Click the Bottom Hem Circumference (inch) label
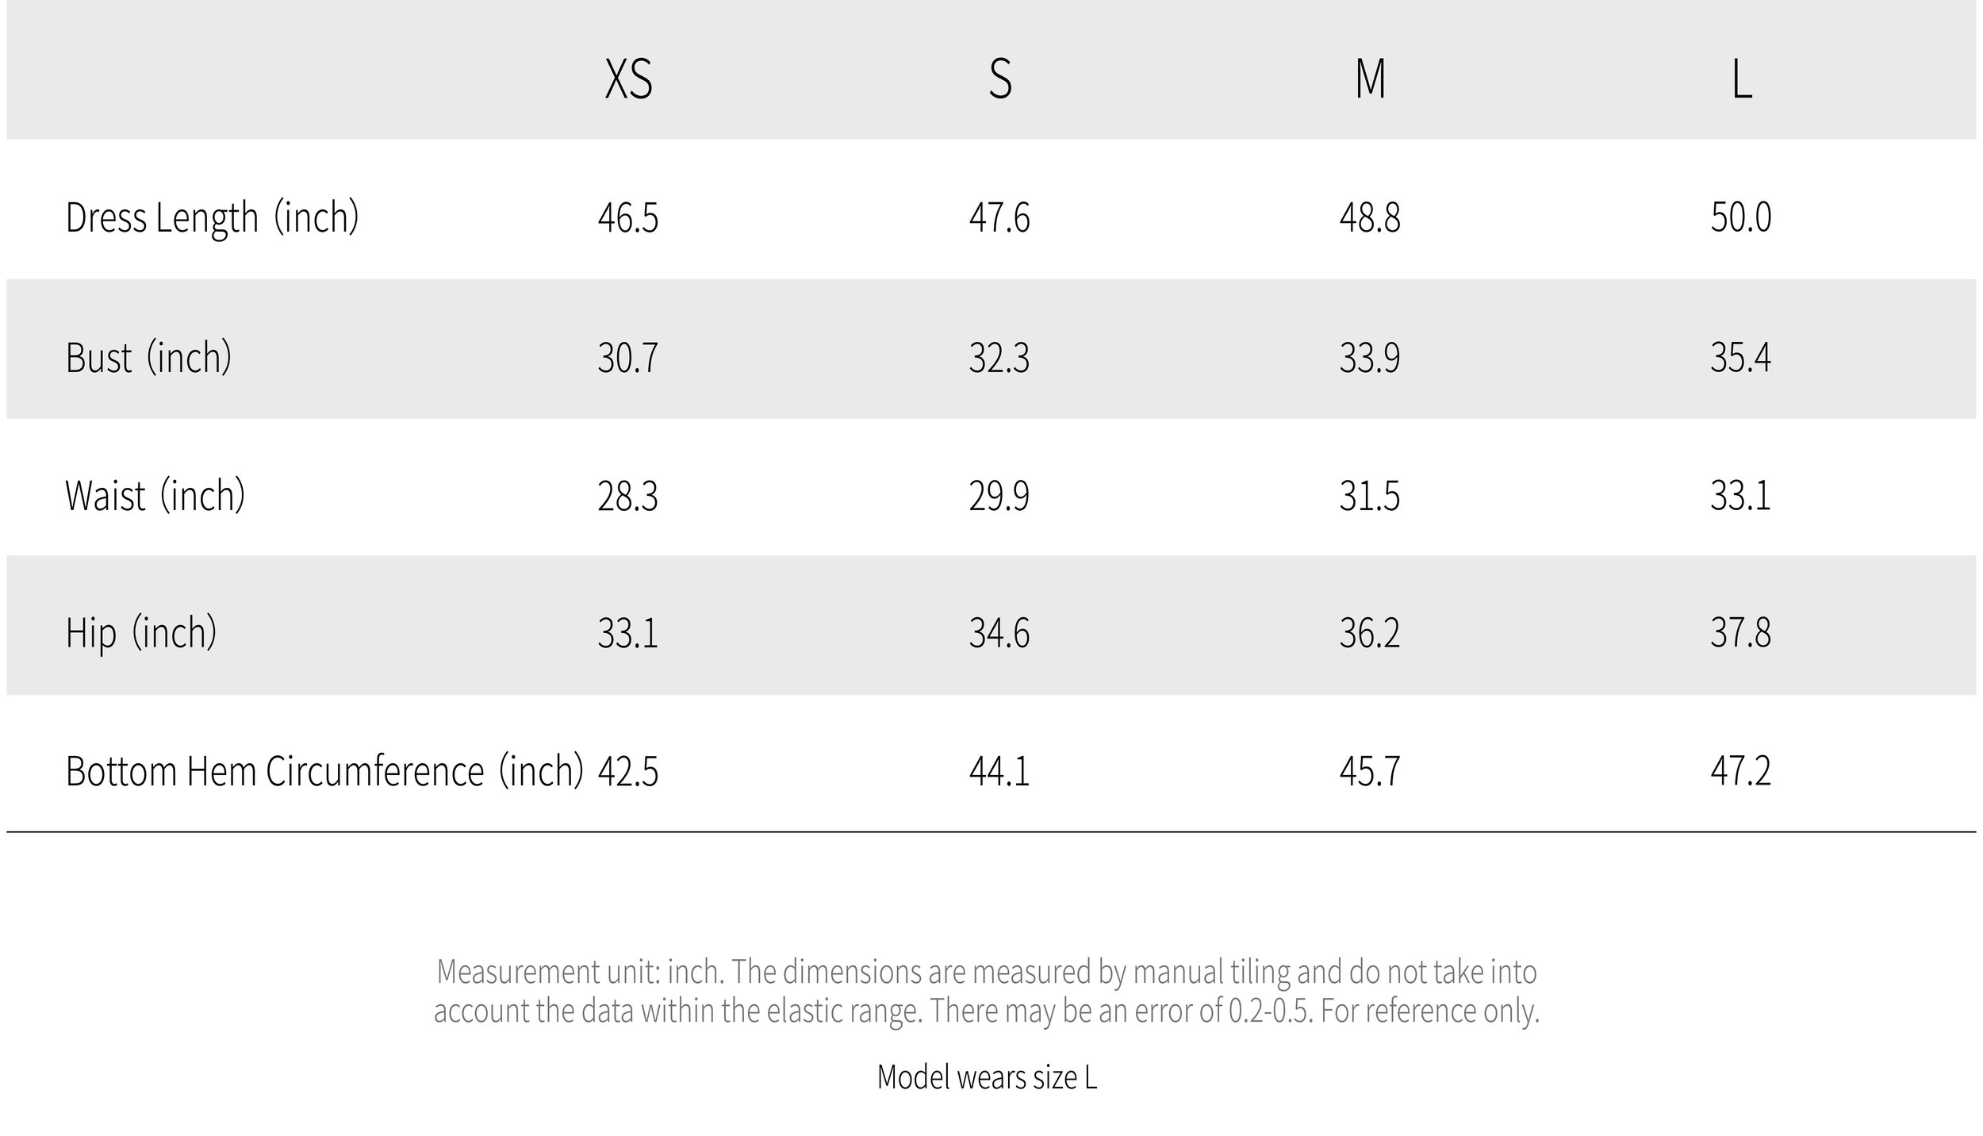1983x1136 pixels. tap(325, 771)
